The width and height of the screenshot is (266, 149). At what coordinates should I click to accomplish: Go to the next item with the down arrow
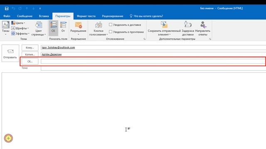(x=34, y=8)
